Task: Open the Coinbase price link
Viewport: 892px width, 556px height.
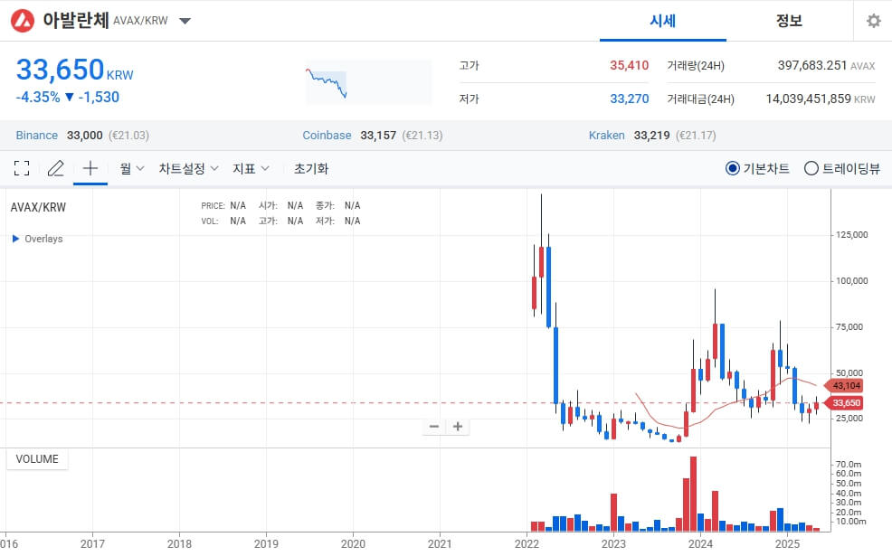Action: (x=327, y=135)
